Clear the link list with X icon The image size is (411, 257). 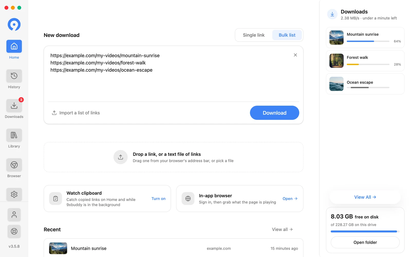coord(295,55)
